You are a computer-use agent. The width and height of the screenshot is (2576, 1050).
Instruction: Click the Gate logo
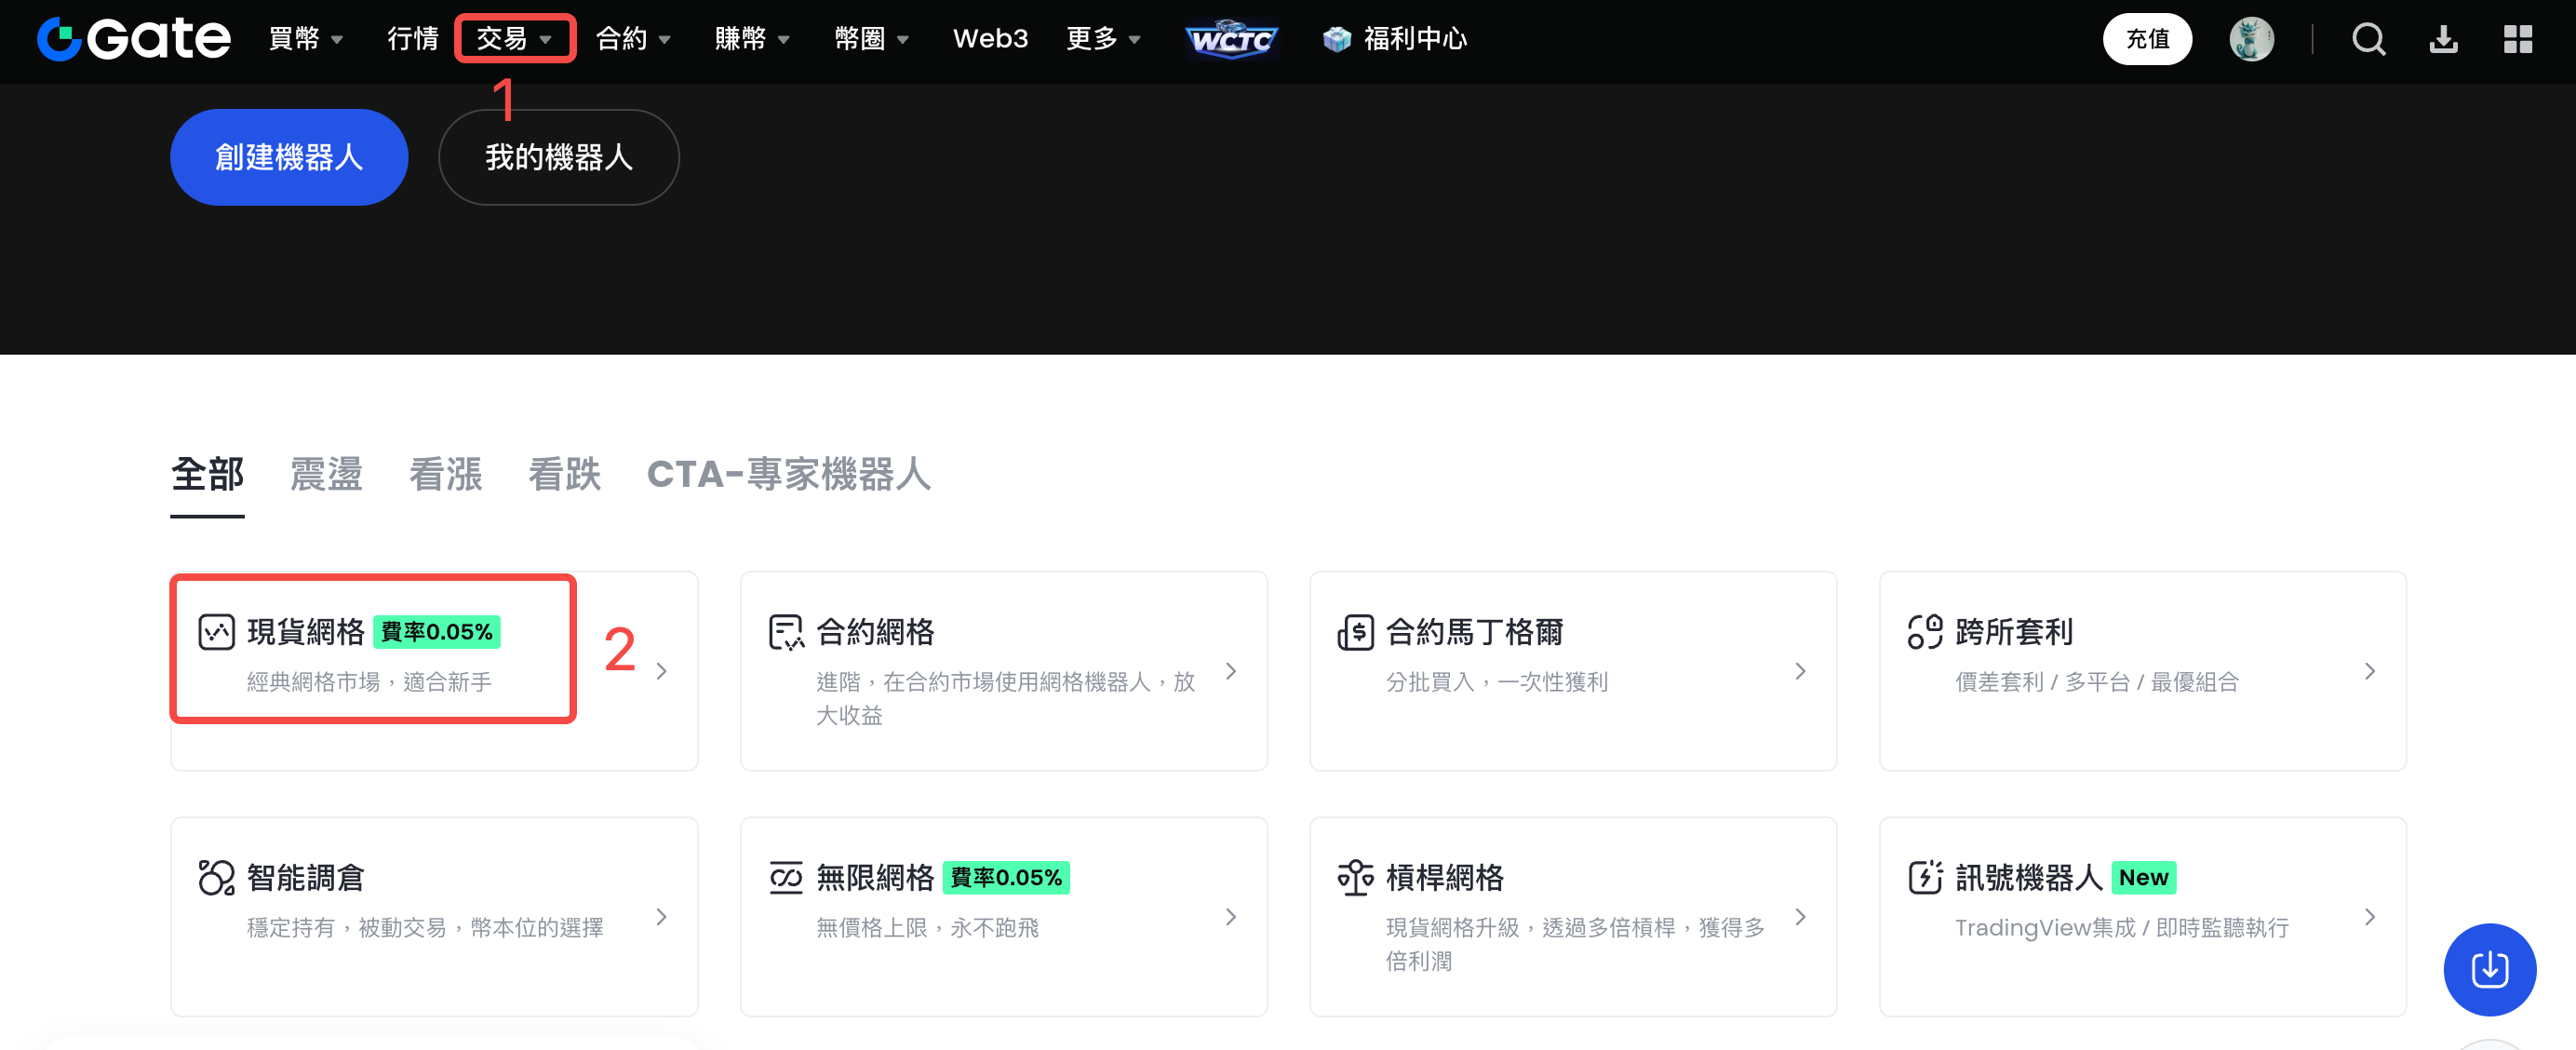click(134, 39)
